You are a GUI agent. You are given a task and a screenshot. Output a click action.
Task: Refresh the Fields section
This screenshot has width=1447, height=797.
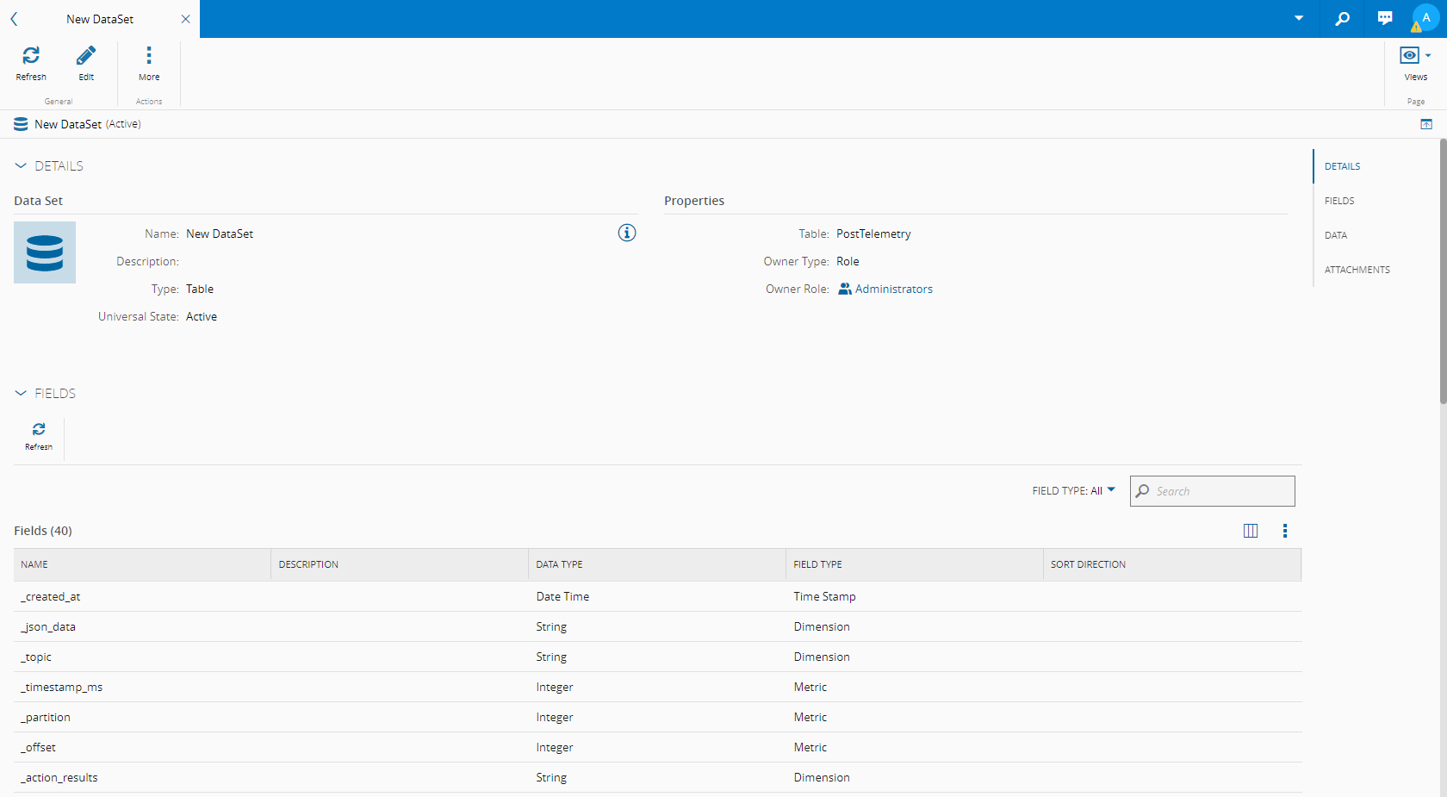click(x=39, y=430)
